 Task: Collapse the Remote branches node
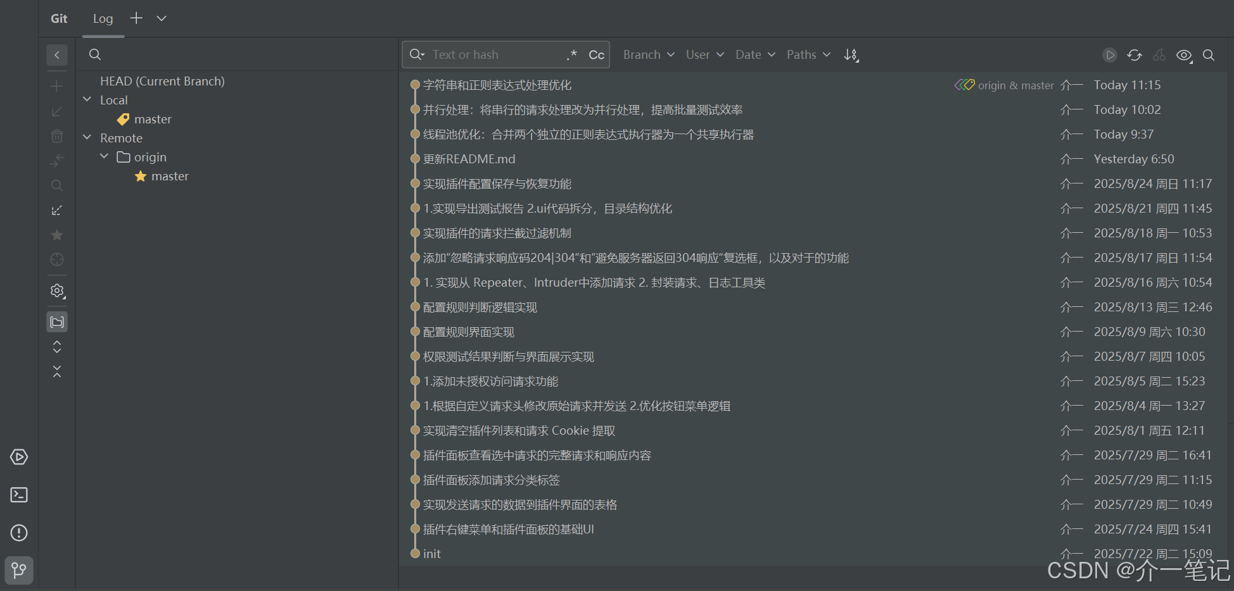click(x=87, y=137)
